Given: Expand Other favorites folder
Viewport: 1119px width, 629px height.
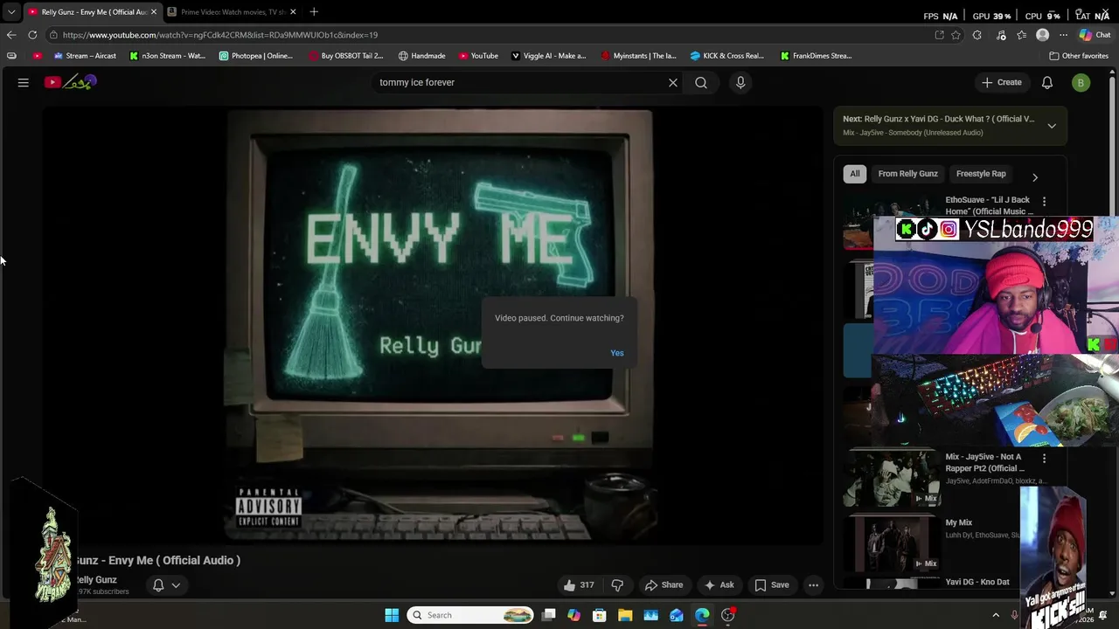Looking at the screenshot, I should click(1079, 56).
